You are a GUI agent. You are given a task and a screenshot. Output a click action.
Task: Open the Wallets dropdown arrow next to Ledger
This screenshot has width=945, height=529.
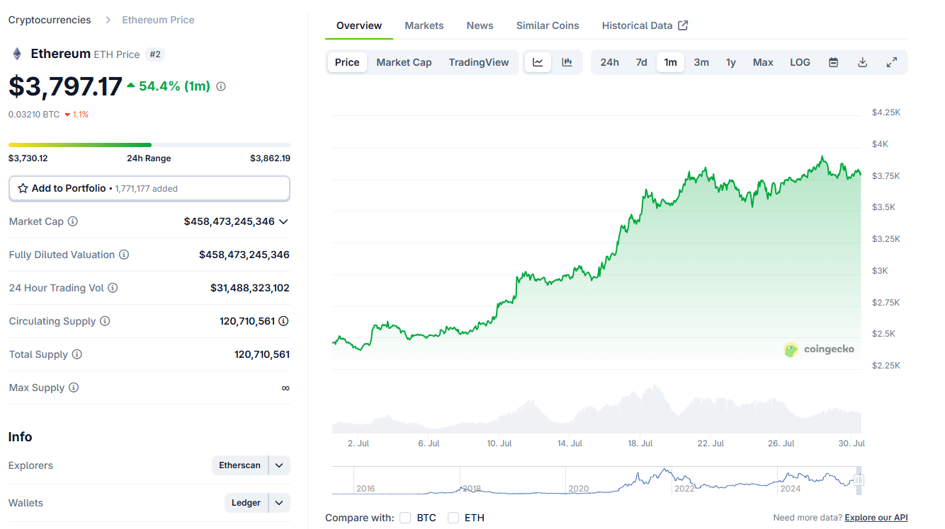[279, 503]
